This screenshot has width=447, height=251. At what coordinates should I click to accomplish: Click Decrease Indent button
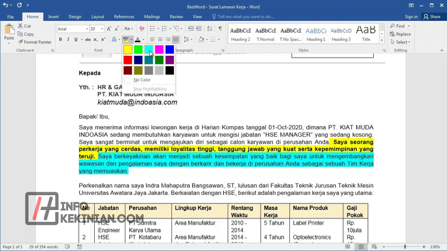point(191,29)
